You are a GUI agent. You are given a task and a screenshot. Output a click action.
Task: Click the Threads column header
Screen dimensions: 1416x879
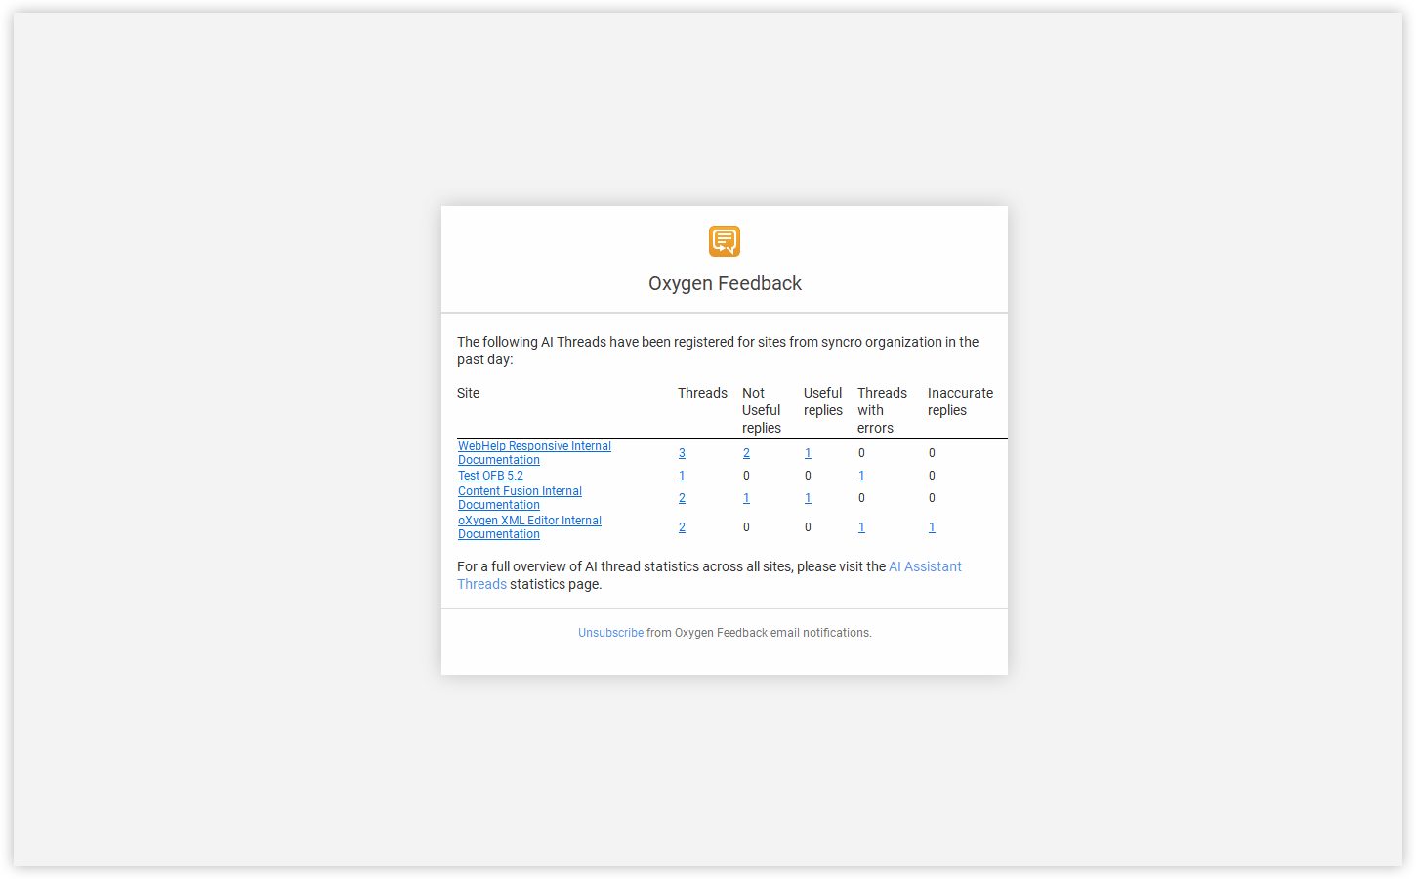tap(702, 393)
